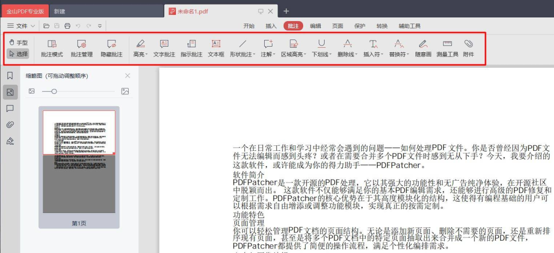Open the 辅助工具 ribbon tab
Viewport: 554px width, 253px height.
[409, 26]
